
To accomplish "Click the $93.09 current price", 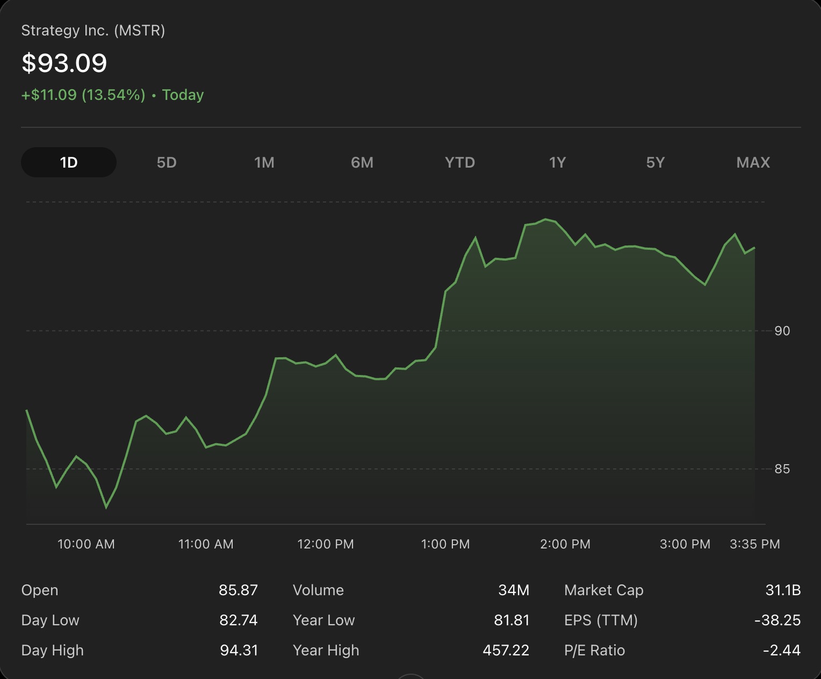I will (x=64, y=63).
